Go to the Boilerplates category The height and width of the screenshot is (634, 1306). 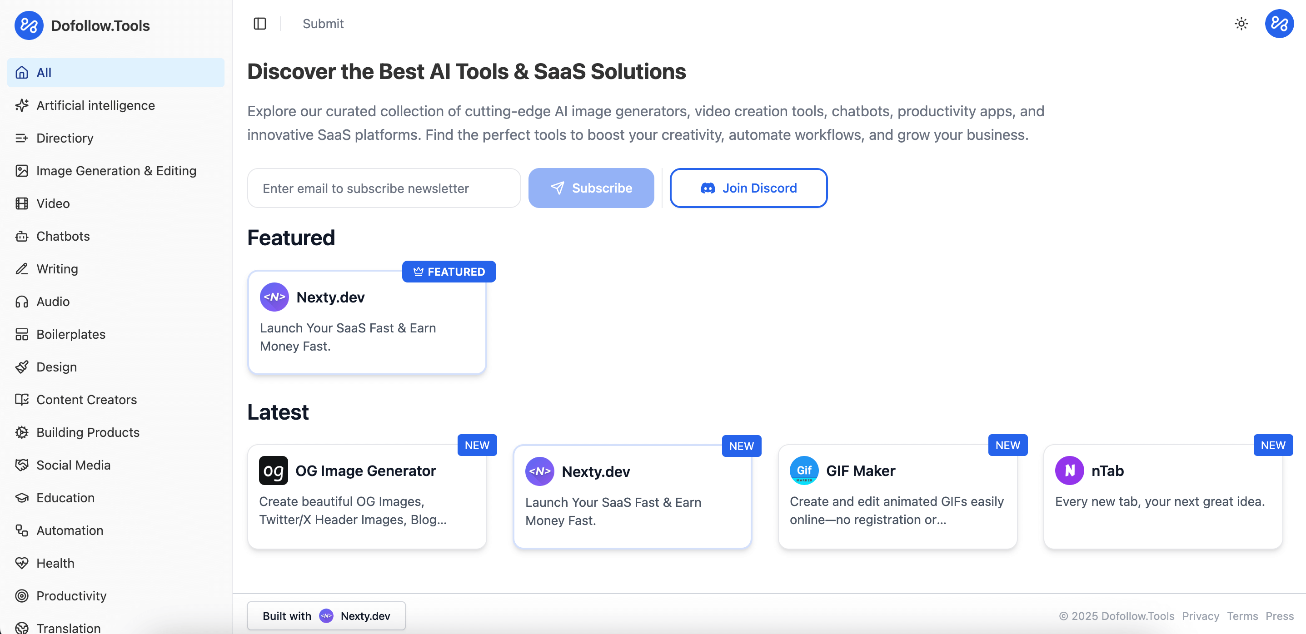point(71,334)
